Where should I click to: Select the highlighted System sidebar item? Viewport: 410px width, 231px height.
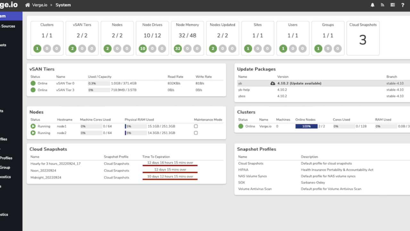coord(11,16)
